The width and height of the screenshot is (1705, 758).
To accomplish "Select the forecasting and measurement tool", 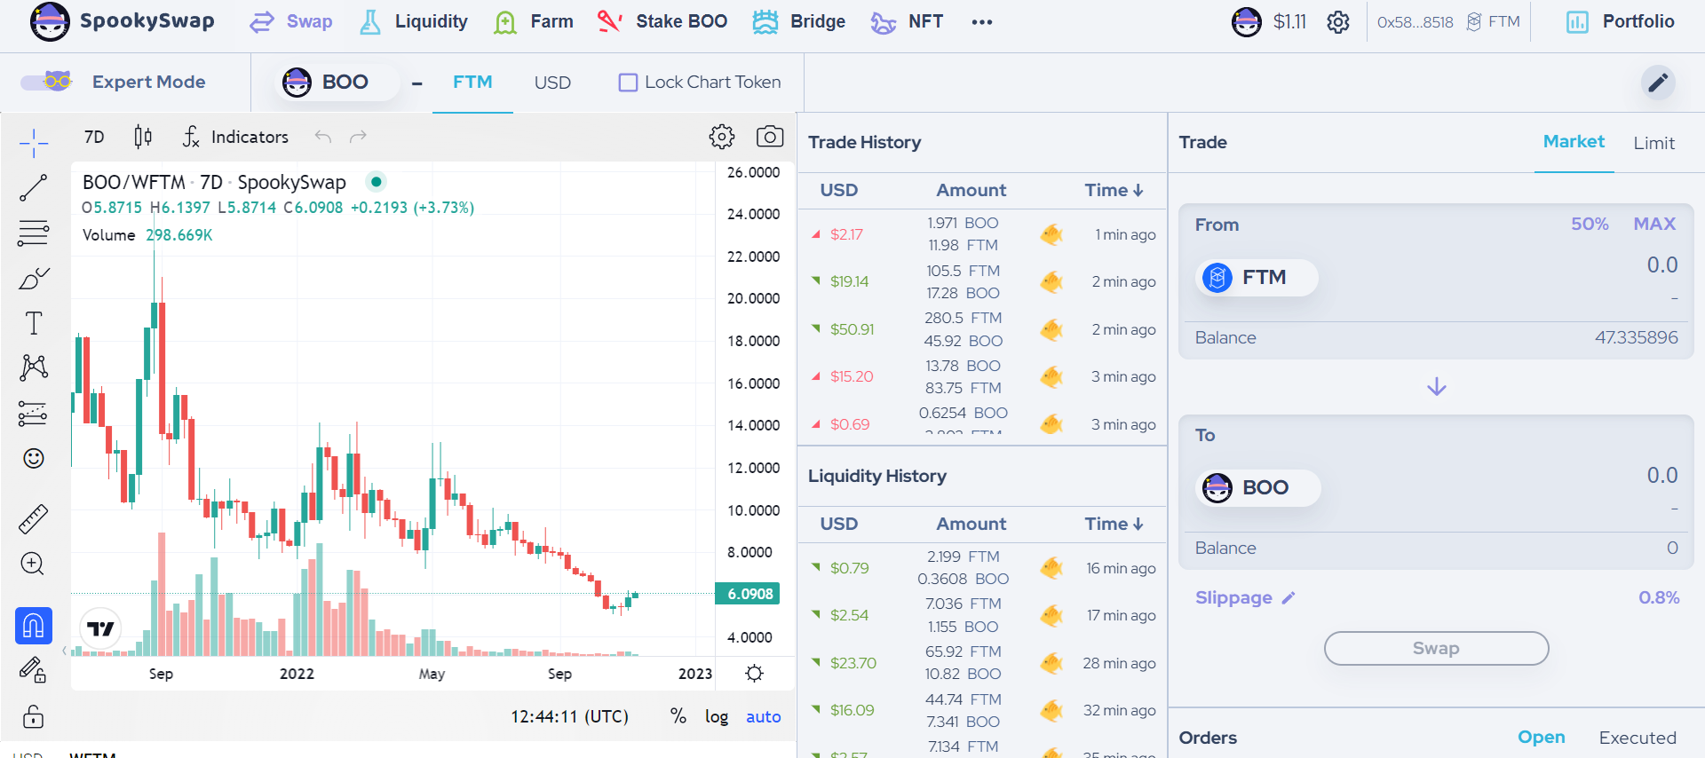I will click(34, 413).
